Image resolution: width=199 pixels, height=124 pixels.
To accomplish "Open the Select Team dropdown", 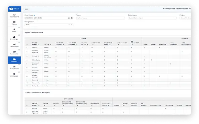I will tap(101, 18).
